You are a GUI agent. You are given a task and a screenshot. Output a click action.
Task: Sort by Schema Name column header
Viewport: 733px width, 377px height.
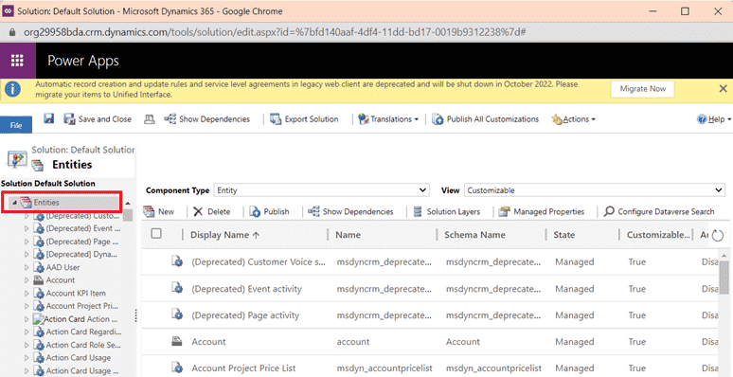tap(474, 235)
